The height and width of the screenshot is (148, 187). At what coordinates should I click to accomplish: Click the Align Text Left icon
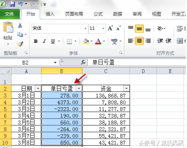[131, 41]
